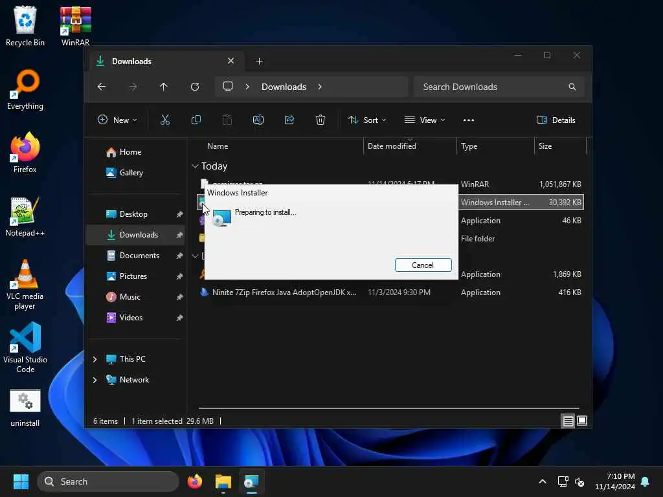Click the PC icon in address bar
663x497 pixels.
point(228,87)
